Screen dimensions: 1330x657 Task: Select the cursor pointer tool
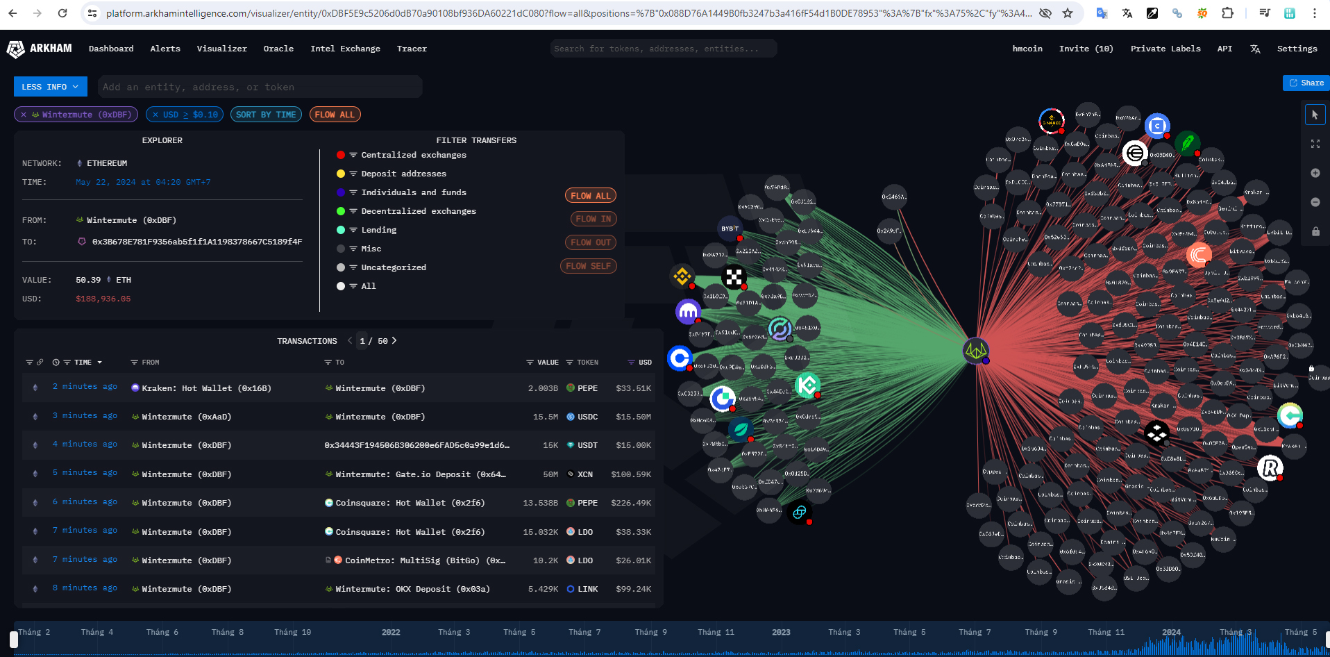click(1315, 115)
